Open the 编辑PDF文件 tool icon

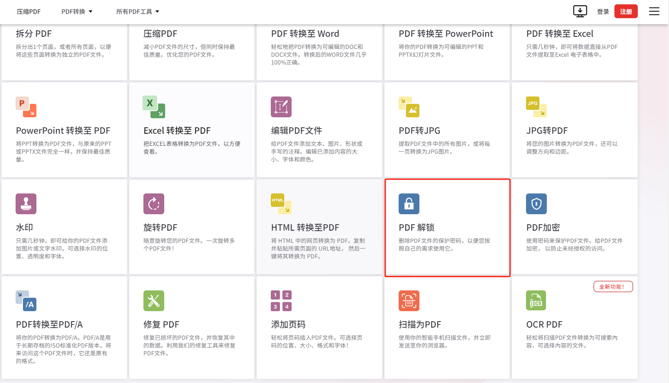[x=281, y=107]
